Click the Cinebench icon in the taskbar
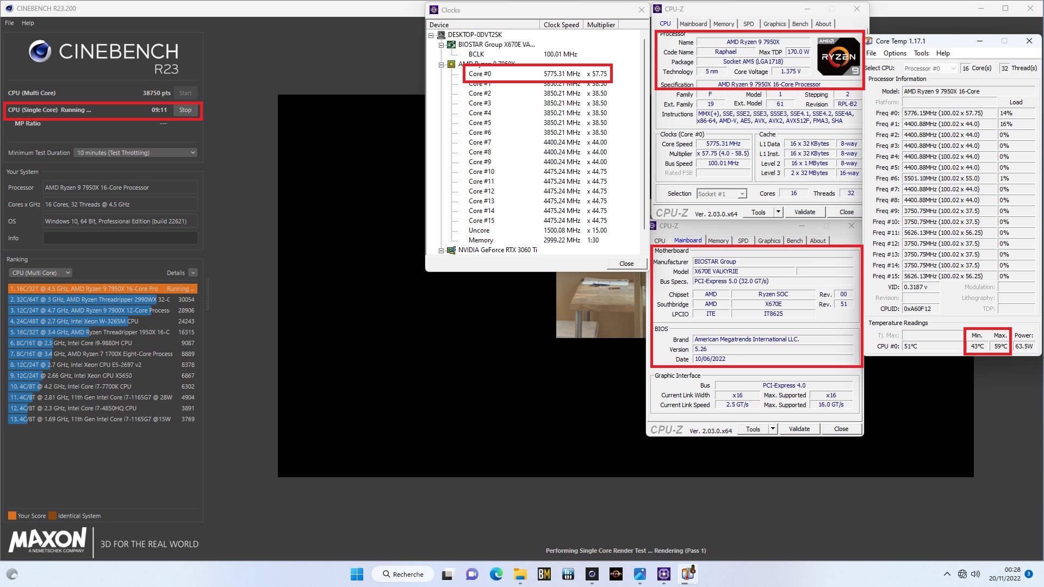1044x587 pixels. tap(592, 574)
